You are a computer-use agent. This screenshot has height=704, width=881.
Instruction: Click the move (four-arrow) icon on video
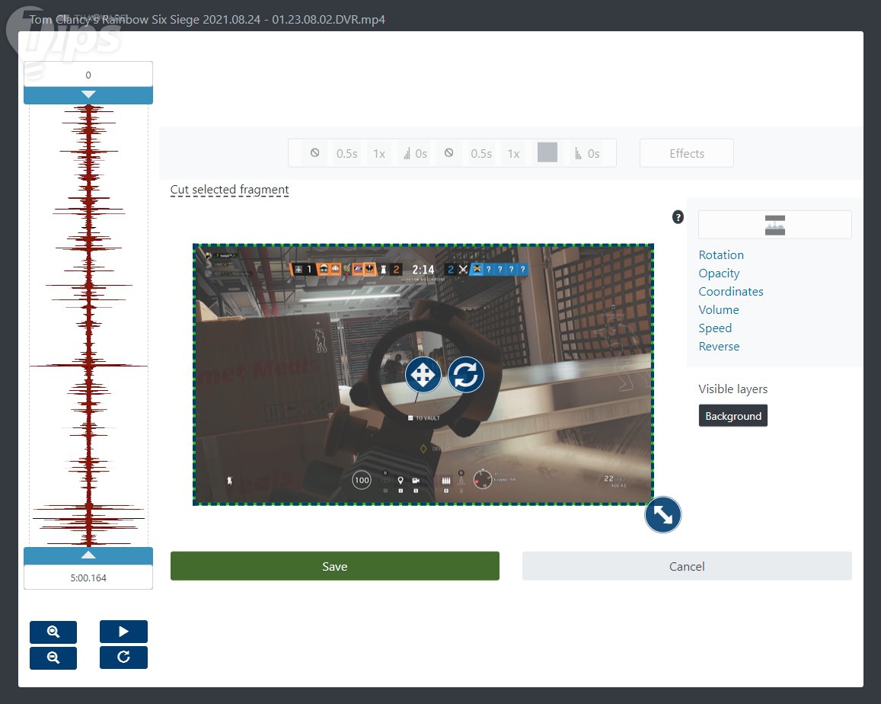click(x=423, y=375)
